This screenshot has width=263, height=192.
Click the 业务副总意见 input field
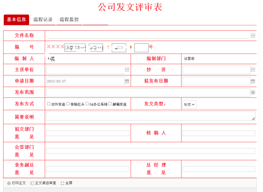tap(88, 169)
